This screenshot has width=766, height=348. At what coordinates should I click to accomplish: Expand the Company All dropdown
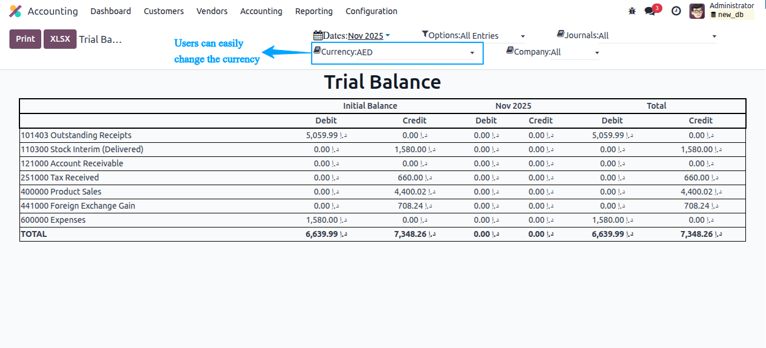coord(576,52)
